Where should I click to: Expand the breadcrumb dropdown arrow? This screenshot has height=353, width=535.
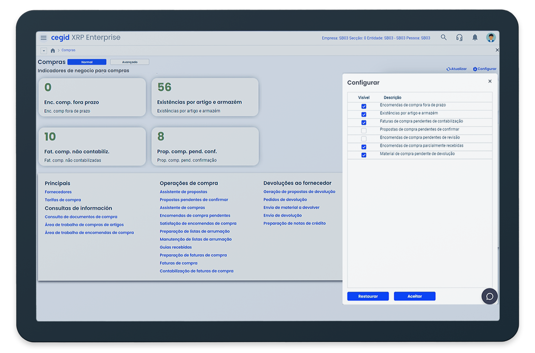point(44,51)
